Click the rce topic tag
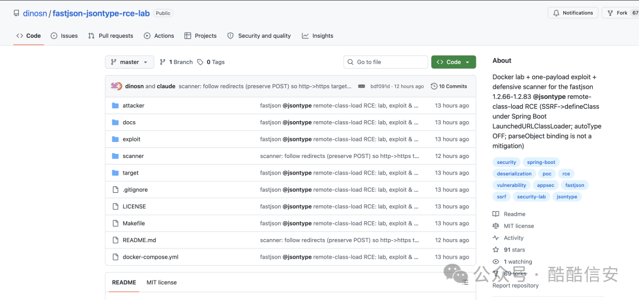639x300 pixels. pos(566,173)
